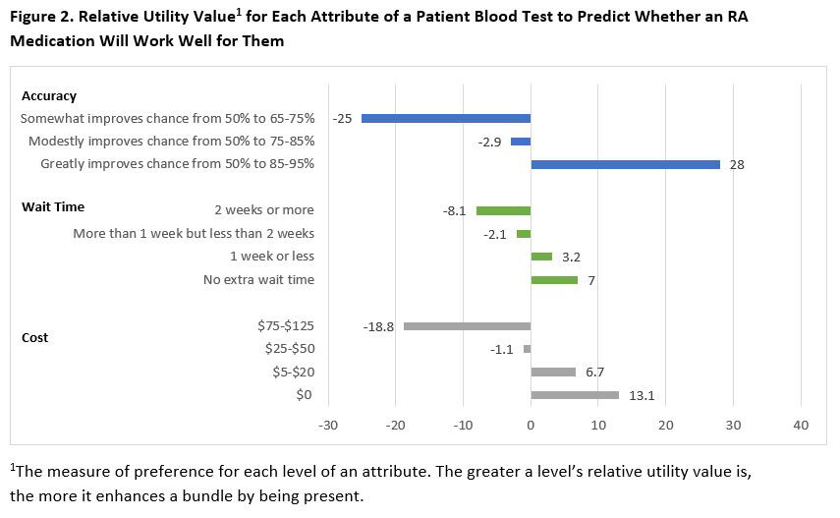Image resolution: width=840 pixels, height=518 pixels.
Task: Click the Cost category heading
Action: click(x=35, y=337)
